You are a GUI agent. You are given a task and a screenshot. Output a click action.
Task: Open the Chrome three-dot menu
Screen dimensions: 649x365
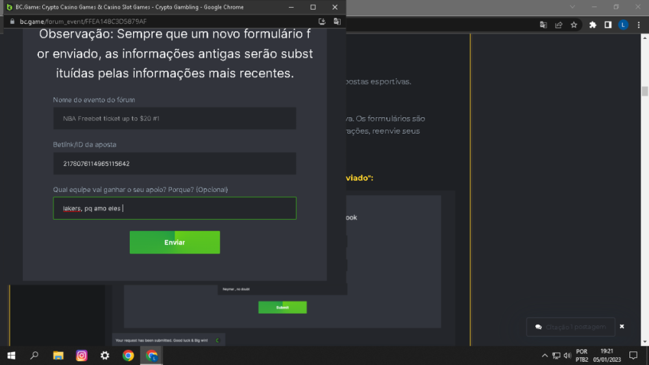coord(639,25)
